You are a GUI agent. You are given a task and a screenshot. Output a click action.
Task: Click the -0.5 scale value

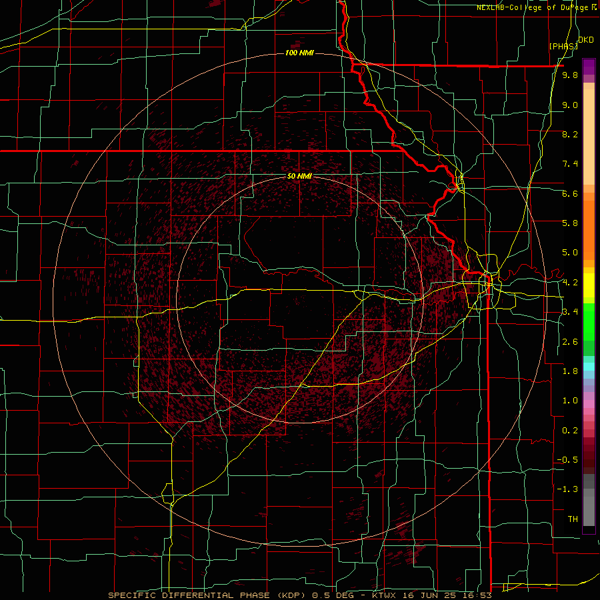[567, 460]
